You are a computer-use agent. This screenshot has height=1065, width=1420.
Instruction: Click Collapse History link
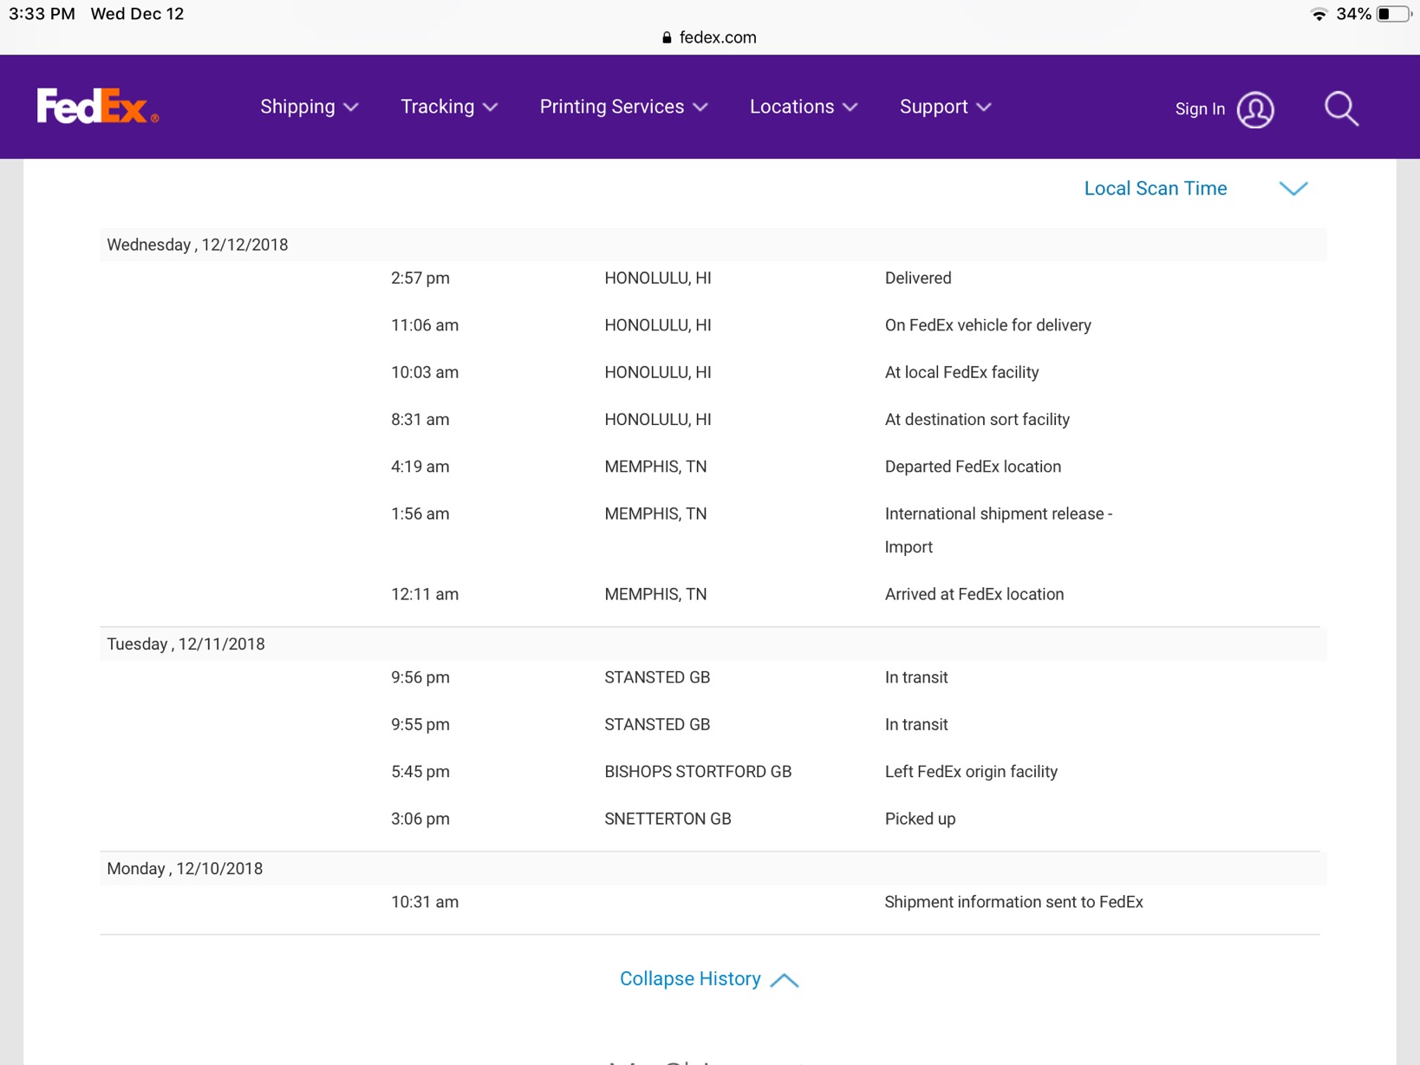pyautogui.click(x=690, y=978)
